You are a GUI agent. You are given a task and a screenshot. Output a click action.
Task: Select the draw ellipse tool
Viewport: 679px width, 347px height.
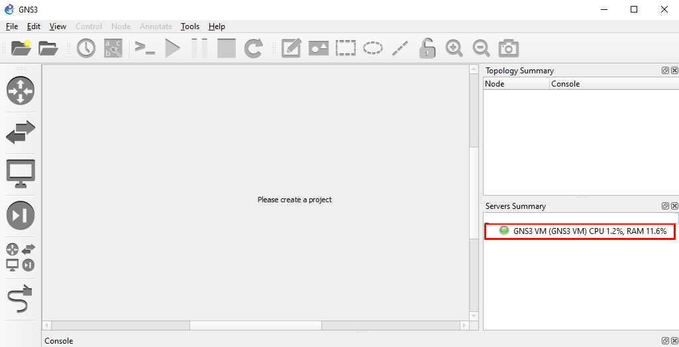[x=372, y=48]
